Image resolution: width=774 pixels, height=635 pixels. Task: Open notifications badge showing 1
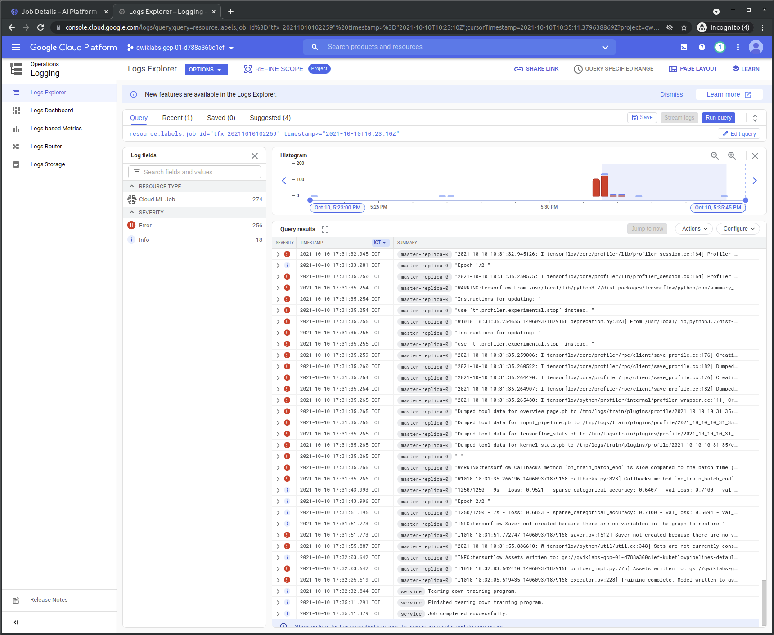(720, 47)
